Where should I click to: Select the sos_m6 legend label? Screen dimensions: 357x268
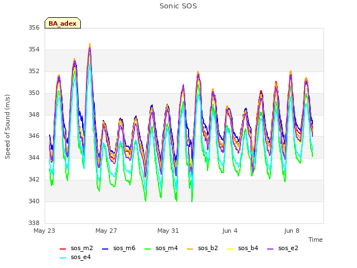[x=124, y=248]
